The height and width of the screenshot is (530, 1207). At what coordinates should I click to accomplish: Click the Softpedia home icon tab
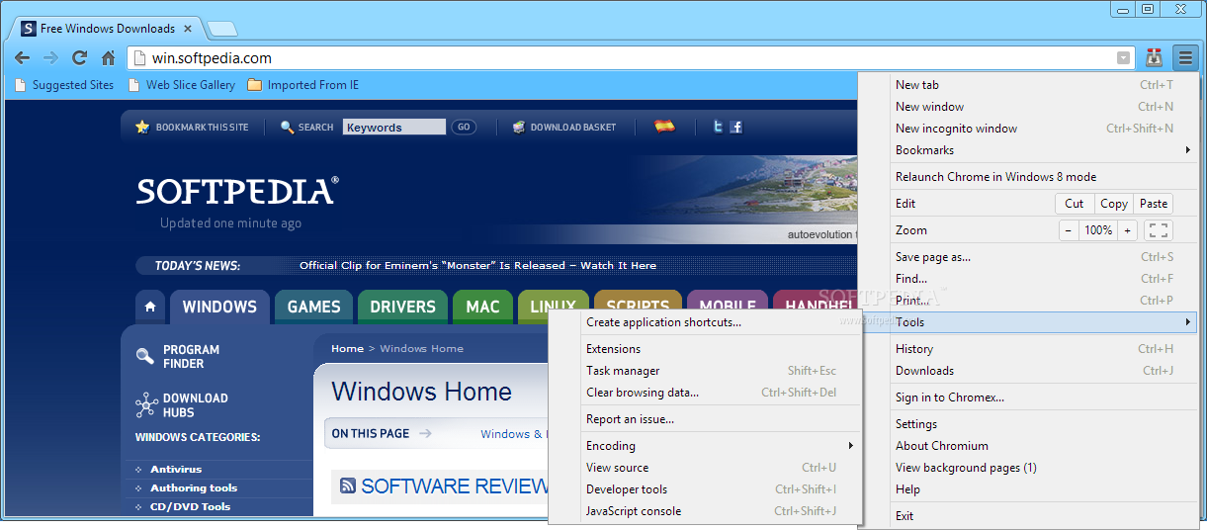[149, 307]
